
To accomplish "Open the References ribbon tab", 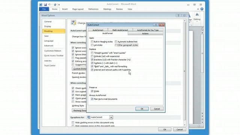I will [93, 9].
